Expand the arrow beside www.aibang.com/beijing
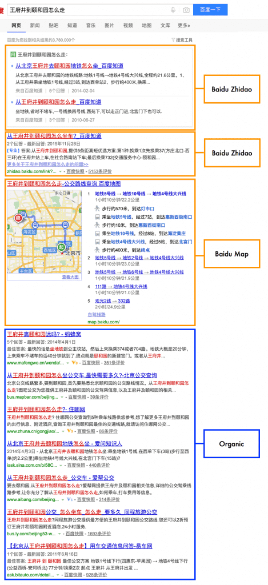The height and width of the screenshot is (585, 268). coord(63,500)
